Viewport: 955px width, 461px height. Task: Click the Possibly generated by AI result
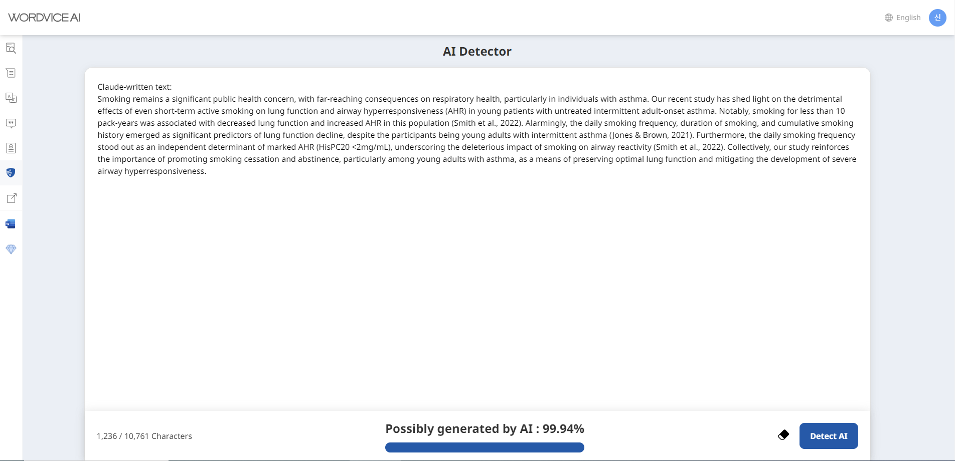click(485, 428)
